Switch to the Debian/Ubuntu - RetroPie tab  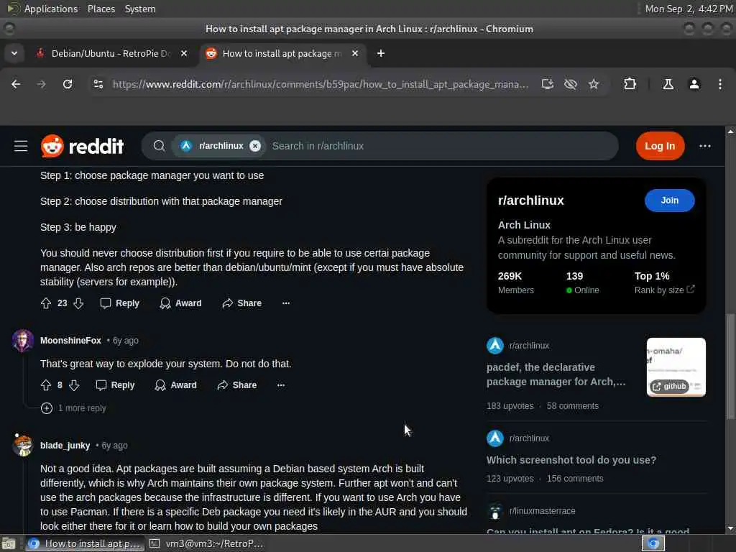click(x=110, y=53)
